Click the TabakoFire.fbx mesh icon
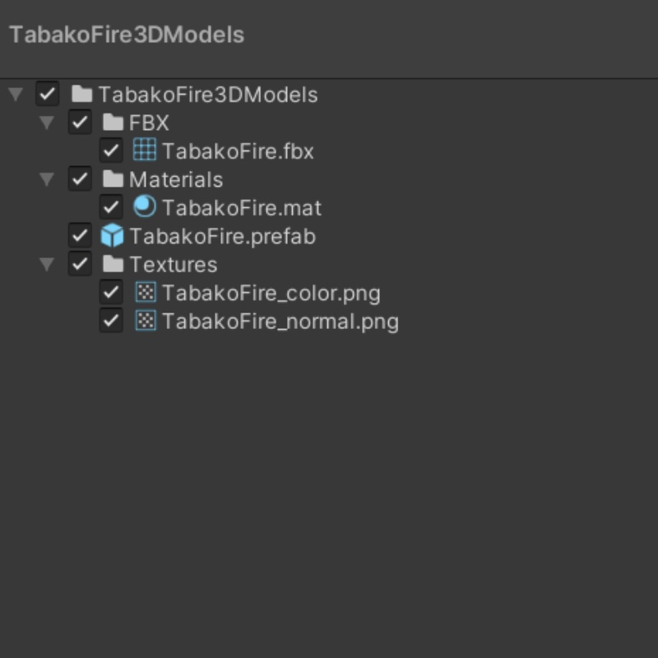 pos(144,151)
